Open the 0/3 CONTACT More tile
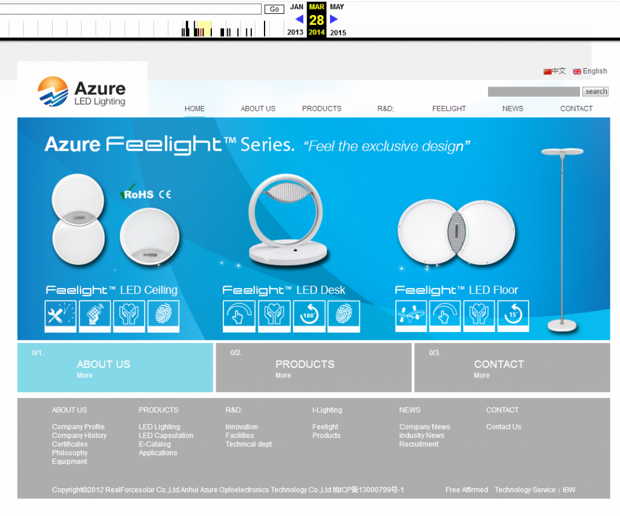620x516 pixels. (x=512, y=367)
